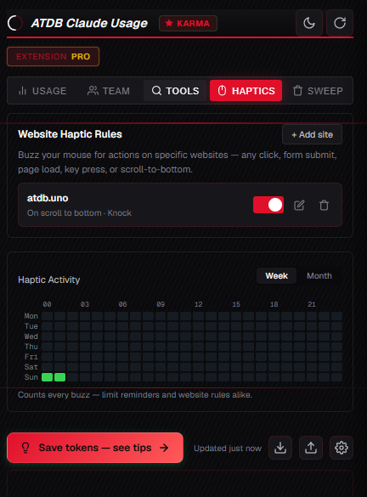The width and height of the screenshot is (367, 497).
Task: Switch Haptic Activity to Month view
Action: pyautogui.click(x=319, y=276)
